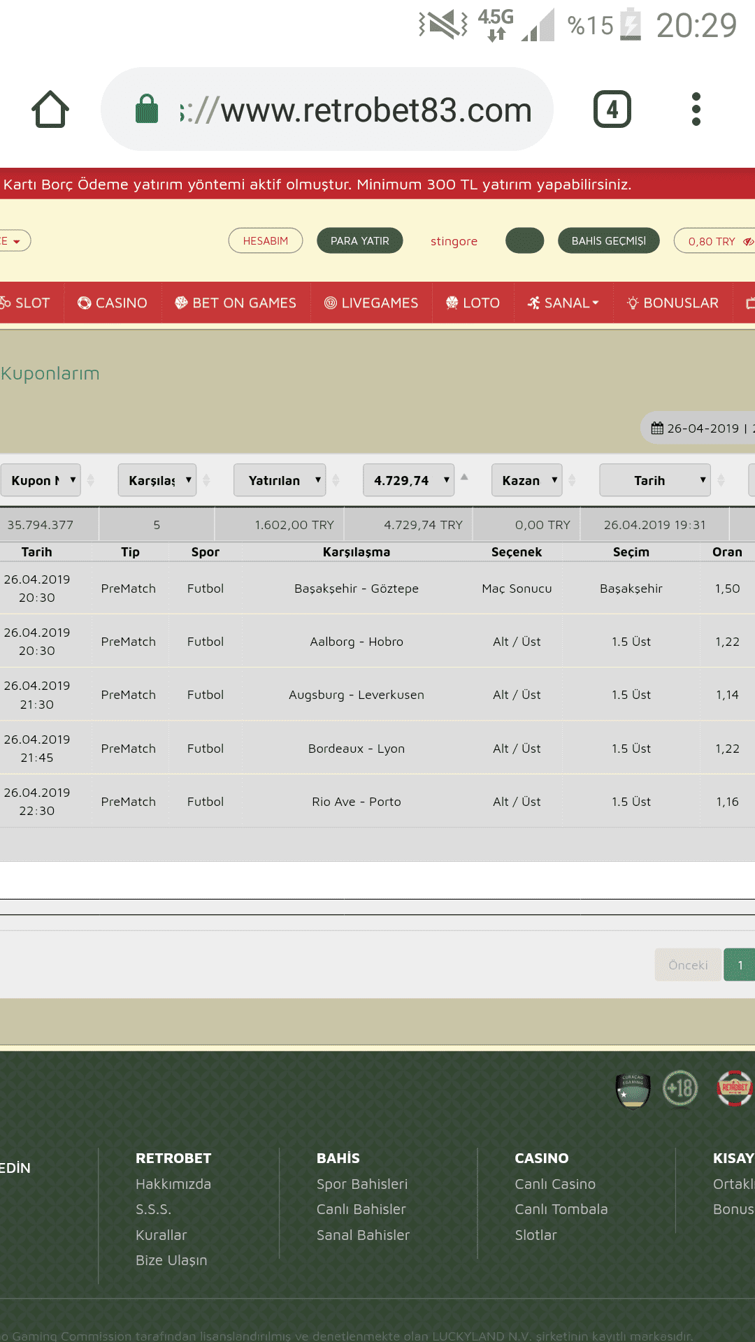Open the Sanal Bahisler footer link
This screenshot has width=755, height=1342.
click(x=363, y=1235)
